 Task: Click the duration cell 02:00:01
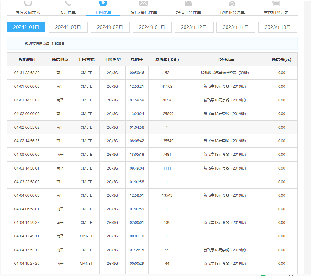coord(137,223)
